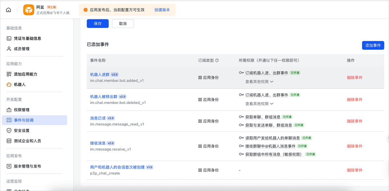Click key icon beside 获取单聊、群组消息
The height and width of the screenshot is (191, 389).
pyautogui.click(x=242, y=117)
